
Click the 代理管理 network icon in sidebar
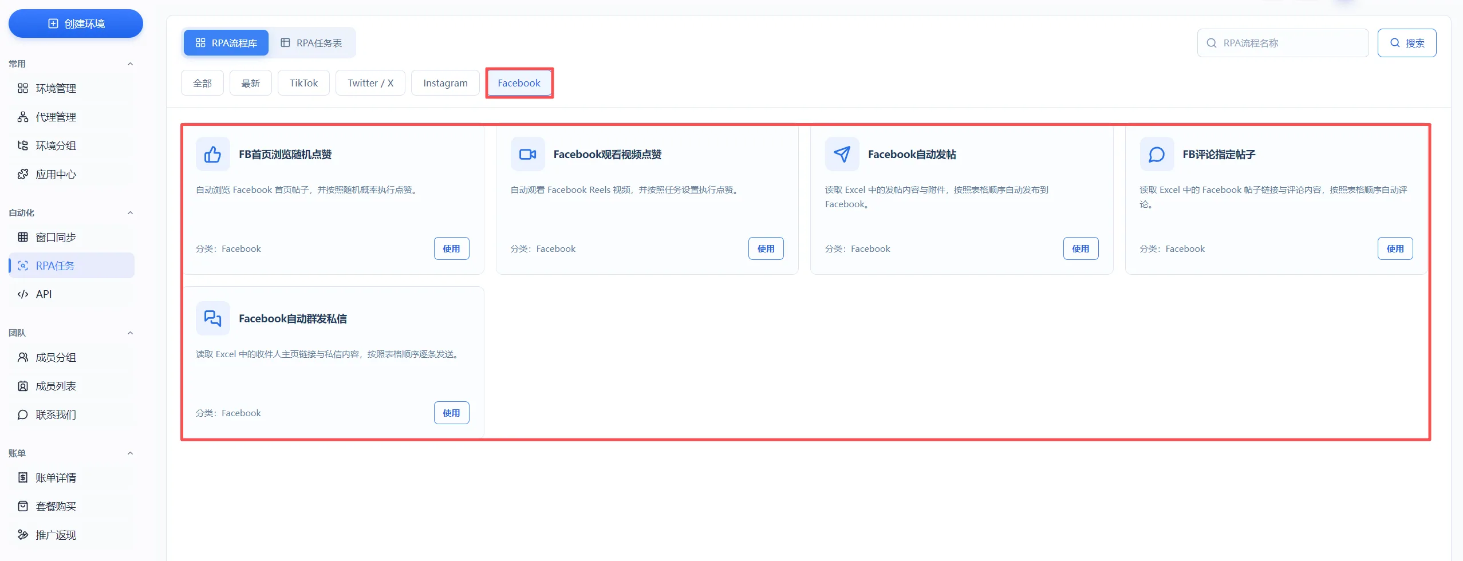pyautogui.click(x=23, y=117)
